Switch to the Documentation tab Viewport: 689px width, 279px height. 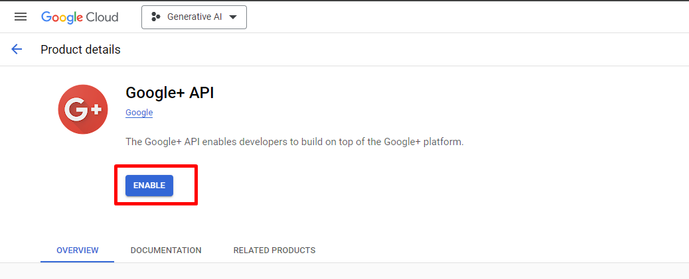coord(166,251)
